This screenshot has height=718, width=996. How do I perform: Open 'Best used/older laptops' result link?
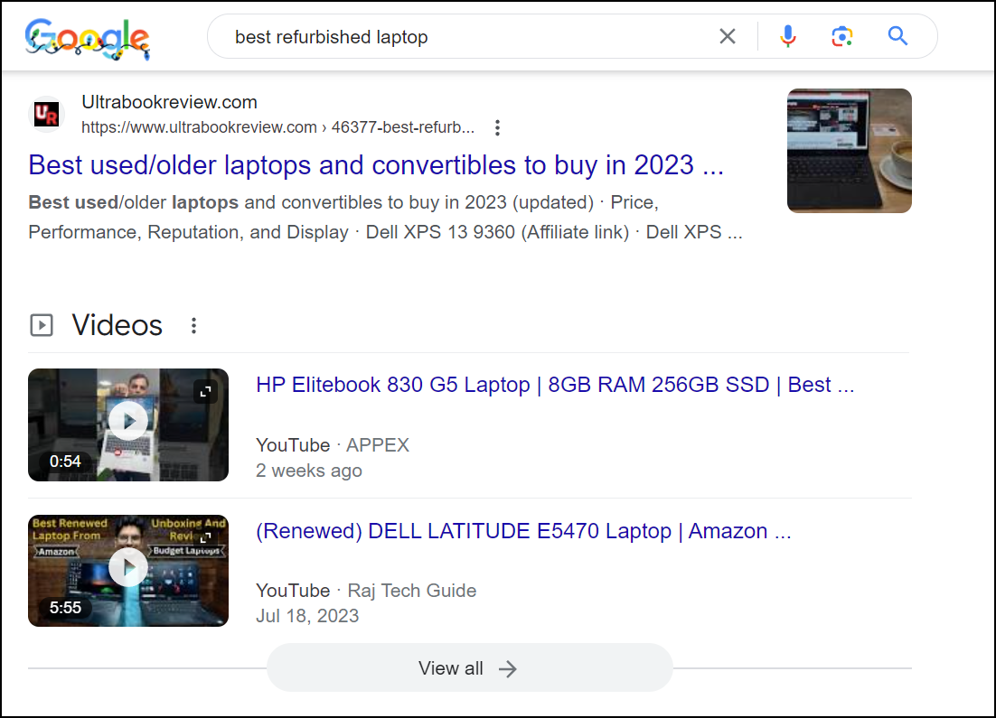tap(376, 165)
